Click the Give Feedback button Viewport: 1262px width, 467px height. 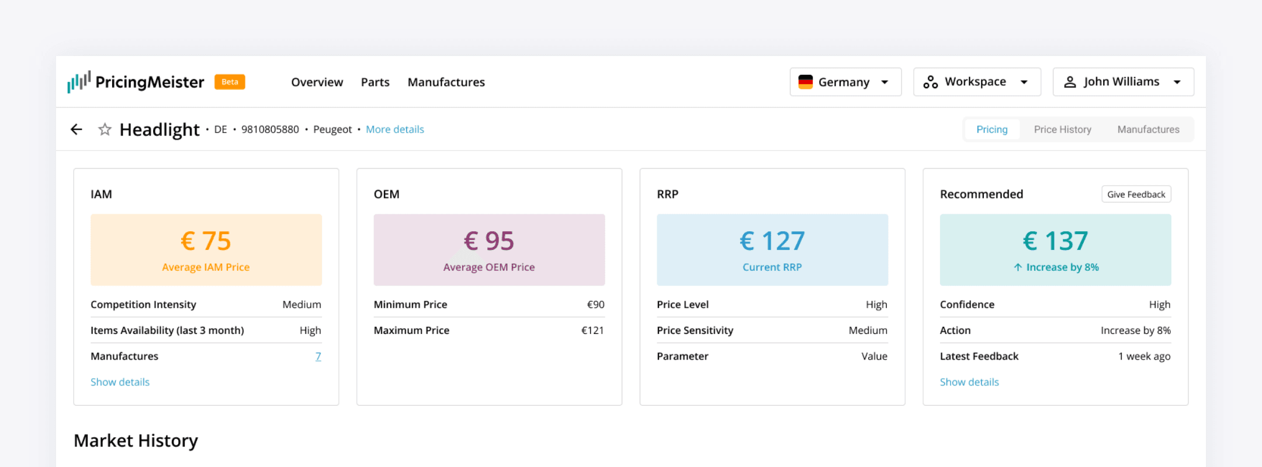[x=1136, y=194]
